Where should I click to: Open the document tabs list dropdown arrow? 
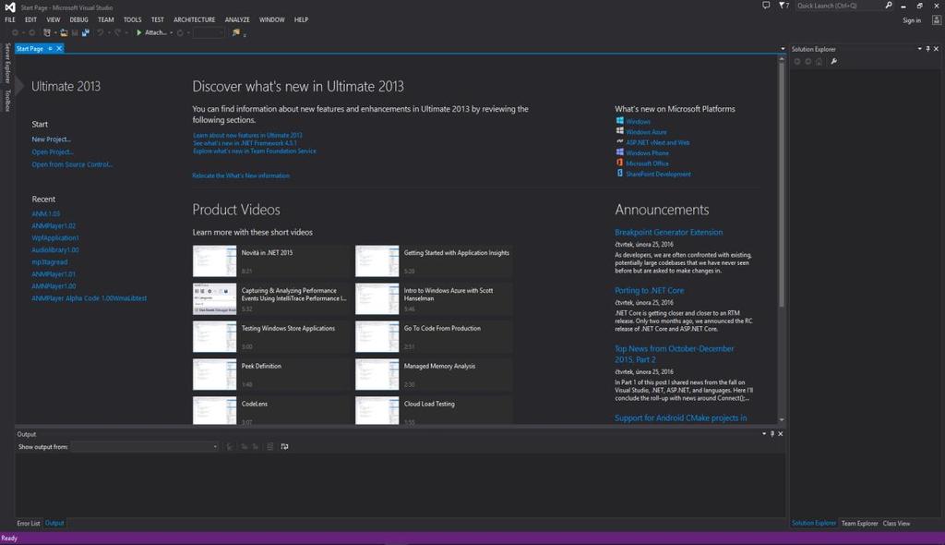783,49
